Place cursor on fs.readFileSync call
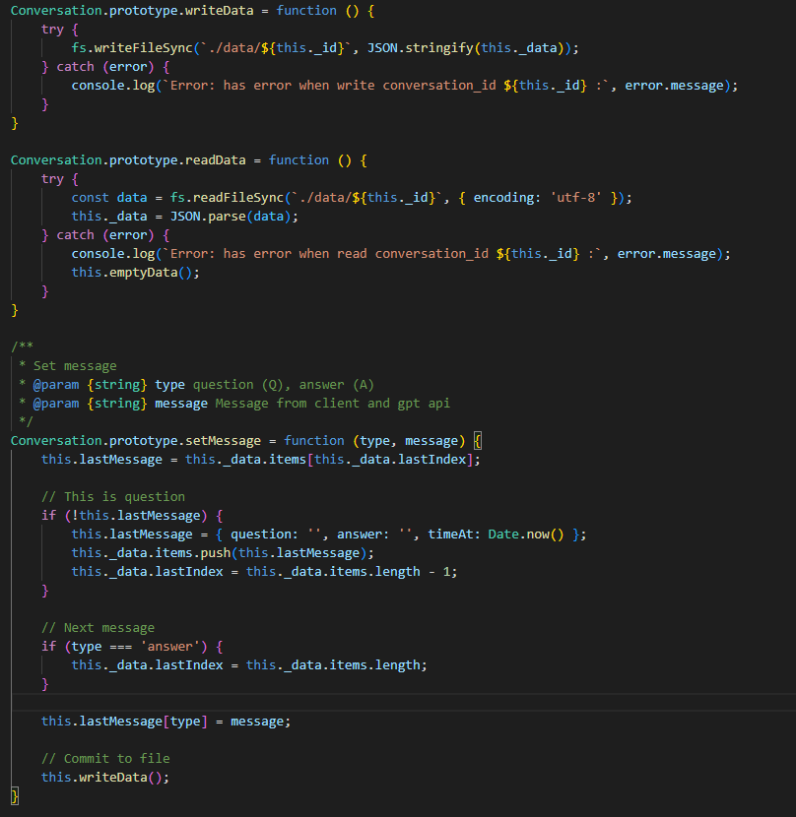Image resolution: width=796 pixels, height=817 pixels. tap(227, 198)
